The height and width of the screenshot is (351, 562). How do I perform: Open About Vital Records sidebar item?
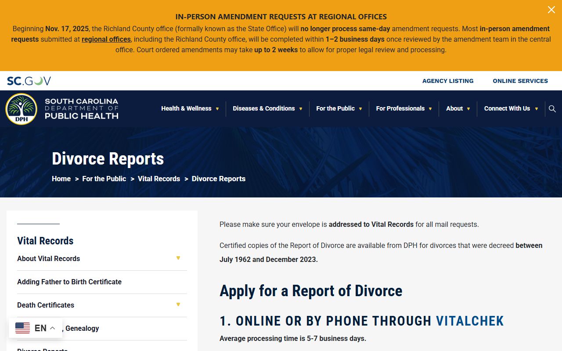pyautogui.click(x=48, y=258)
